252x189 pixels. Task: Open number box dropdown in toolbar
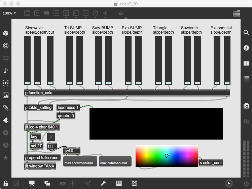[76, 14]
